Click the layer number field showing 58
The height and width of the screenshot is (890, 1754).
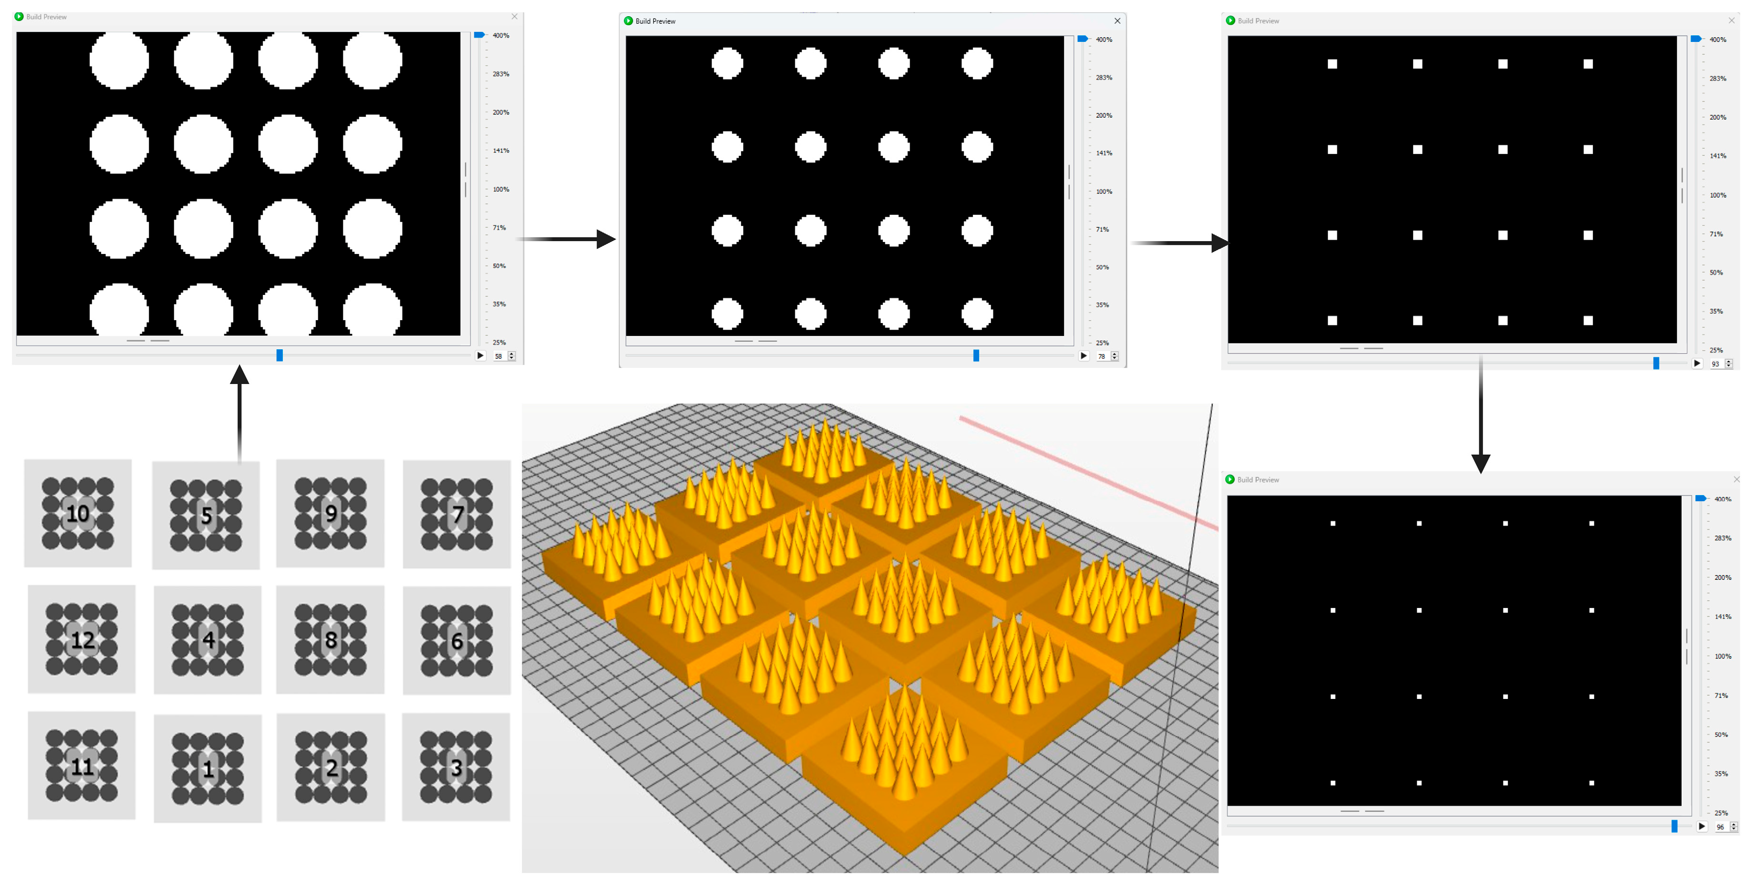[x=499, y=356]
